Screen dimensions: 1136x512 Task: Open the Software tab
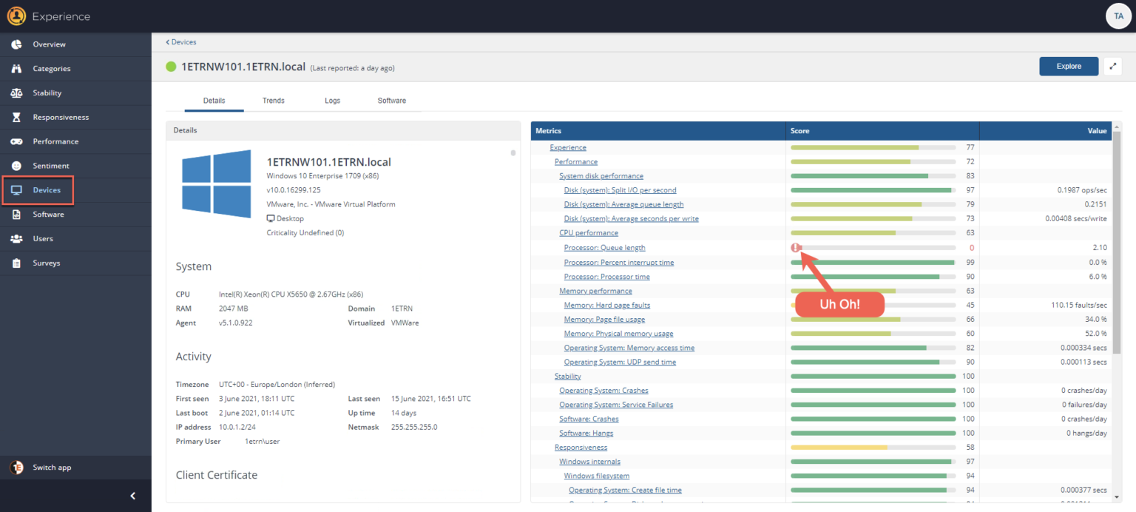(391, 101)
